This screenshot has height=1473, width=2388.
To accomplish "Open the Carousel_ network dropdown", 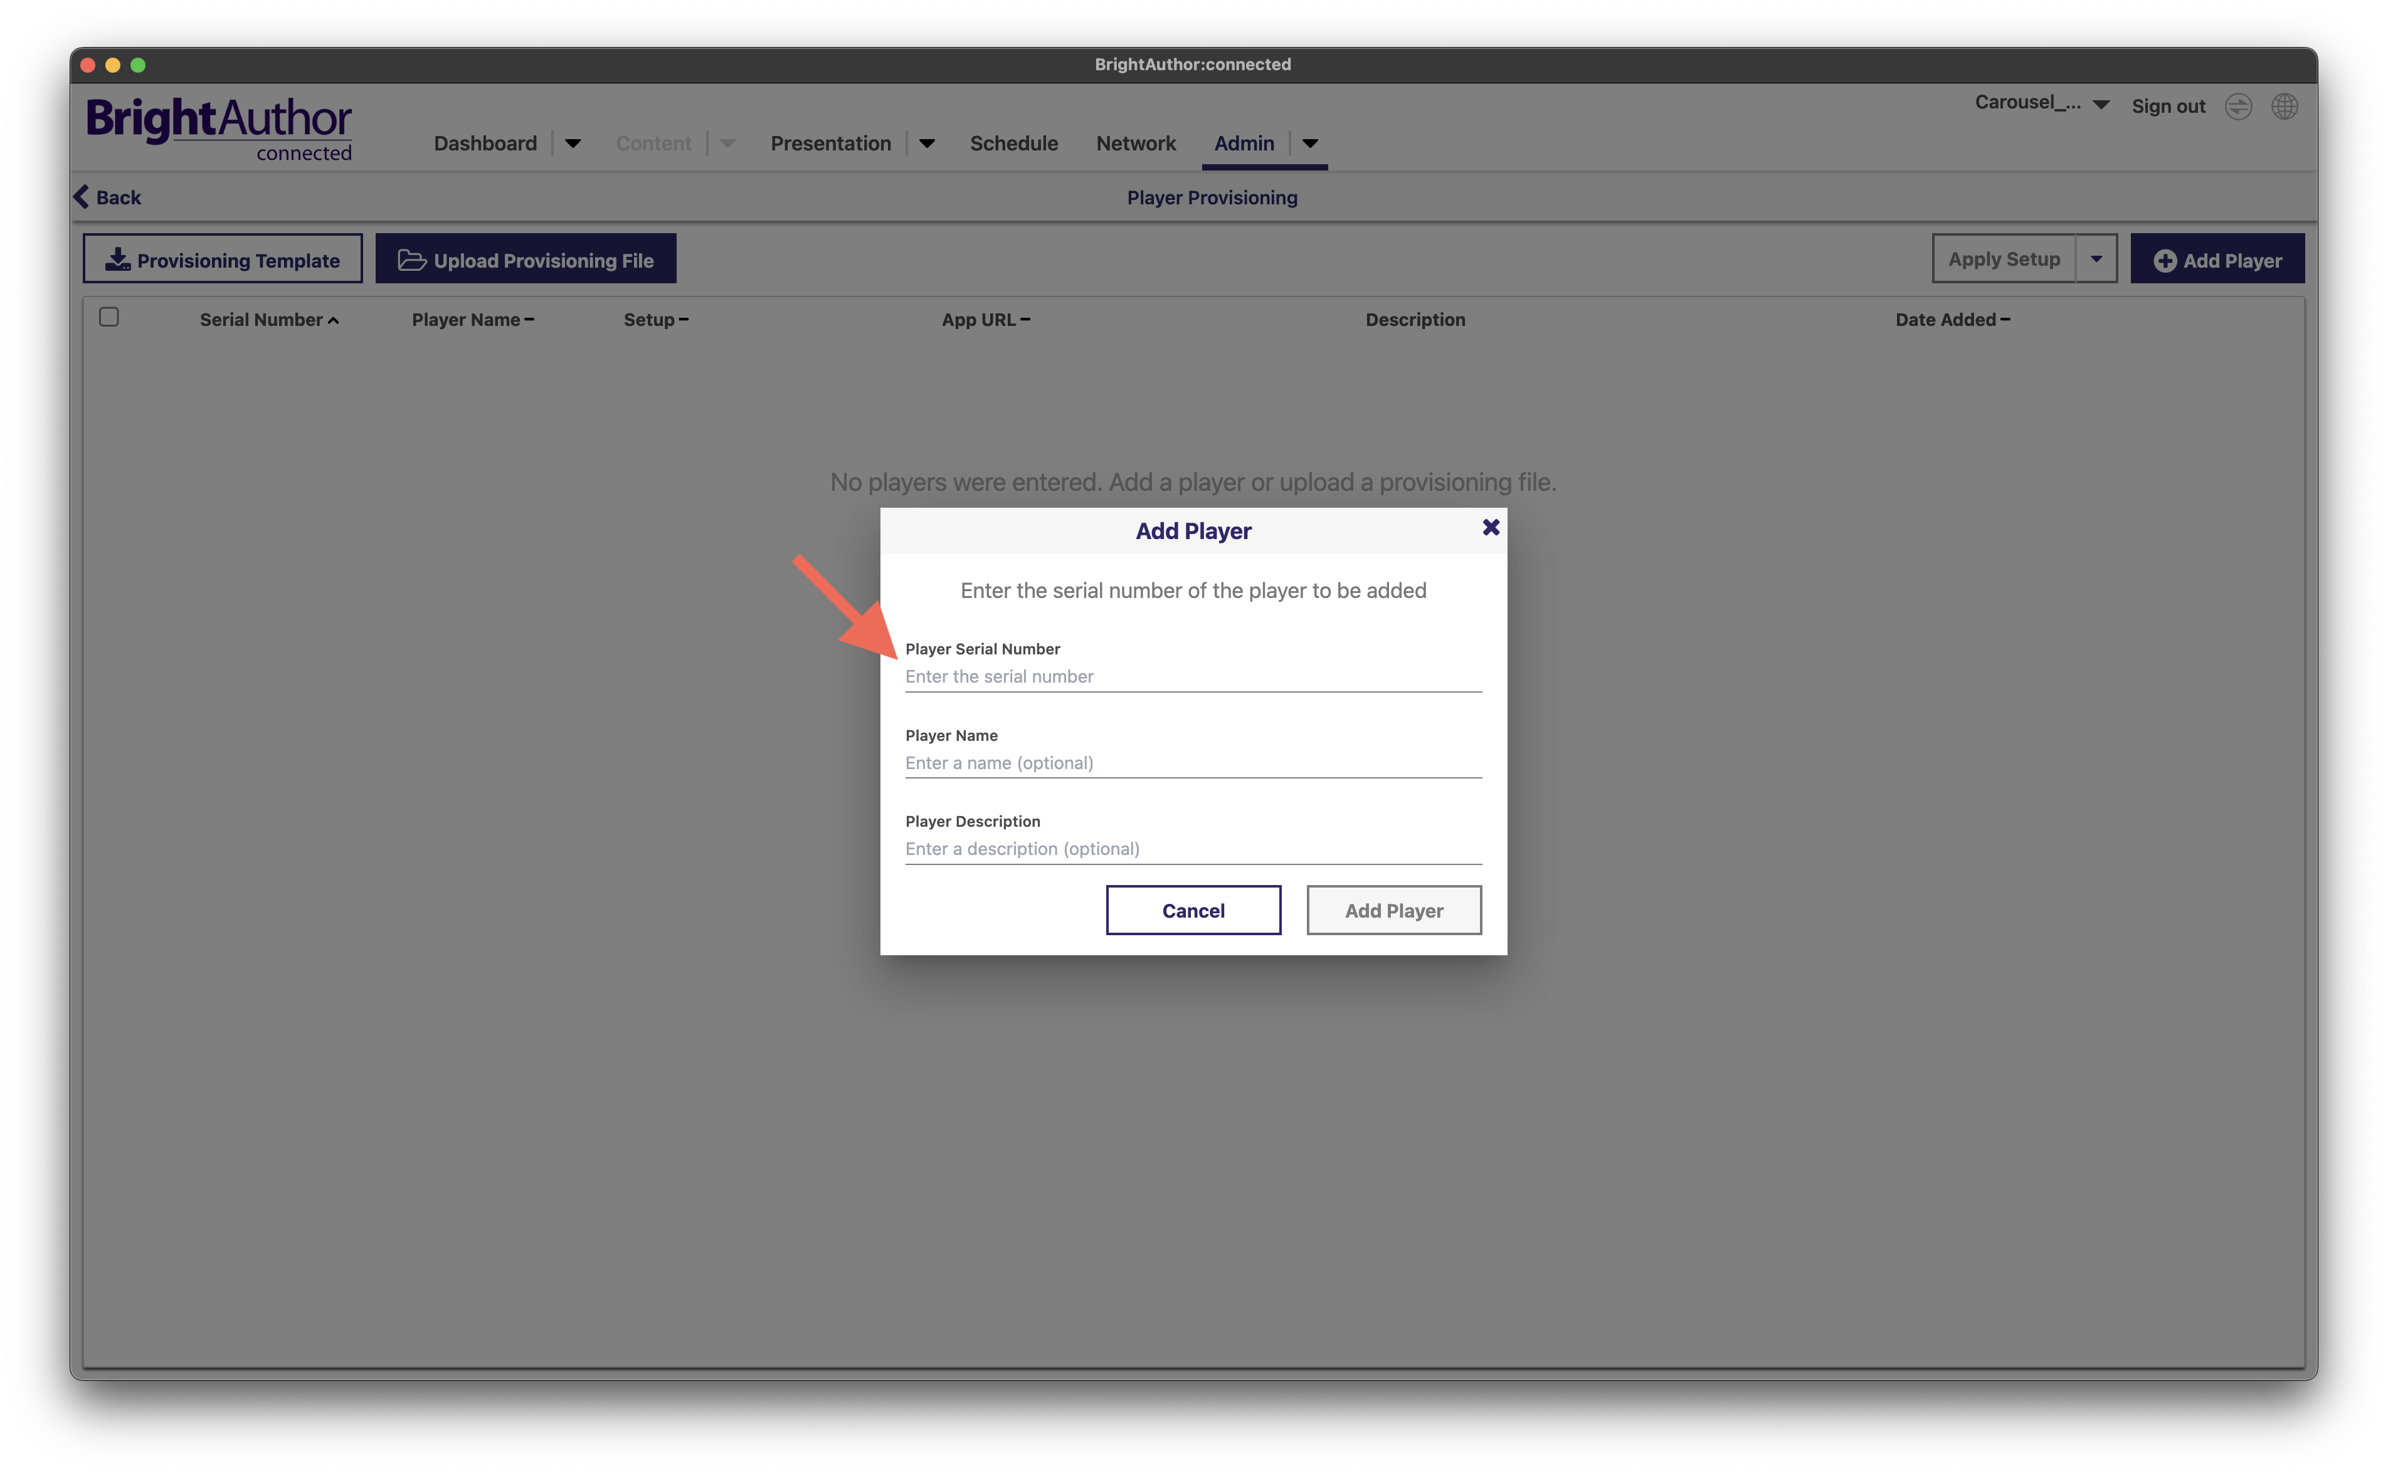I will [2042, 103].
